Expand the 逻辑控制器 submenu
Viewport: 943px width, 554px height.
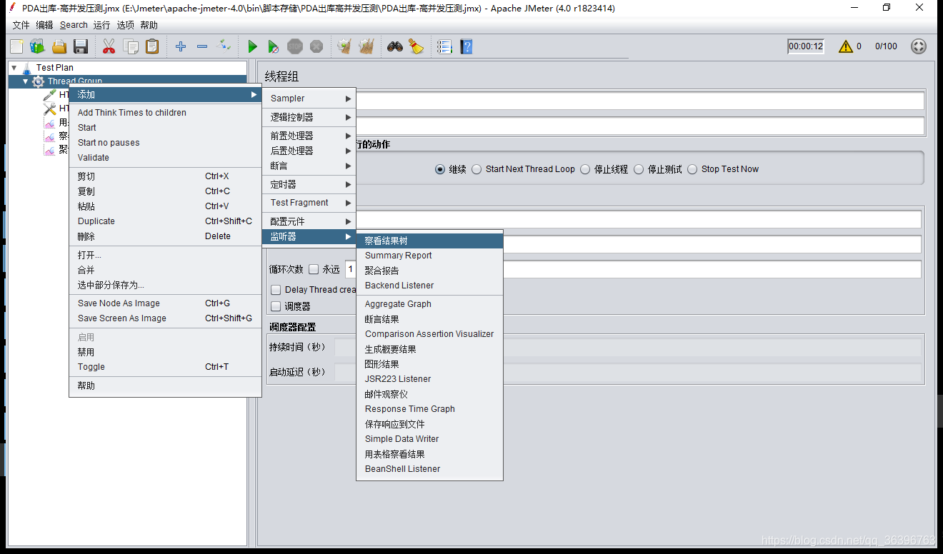pyautogui.click(x=309, y=117)
